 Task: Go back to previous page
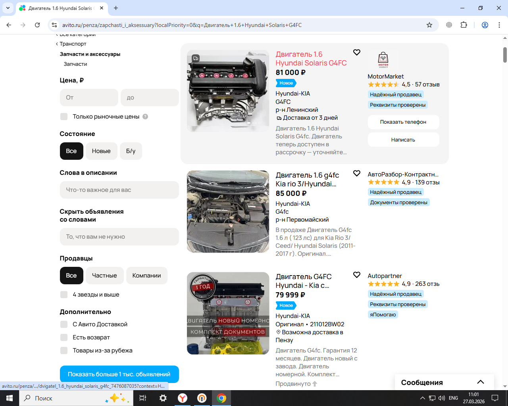click(x=9, y=25)
